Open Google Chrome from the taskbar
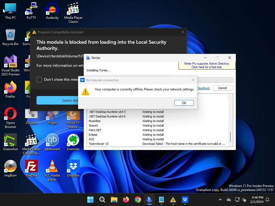Screen dimensions: 275x206 click(138, 200)
